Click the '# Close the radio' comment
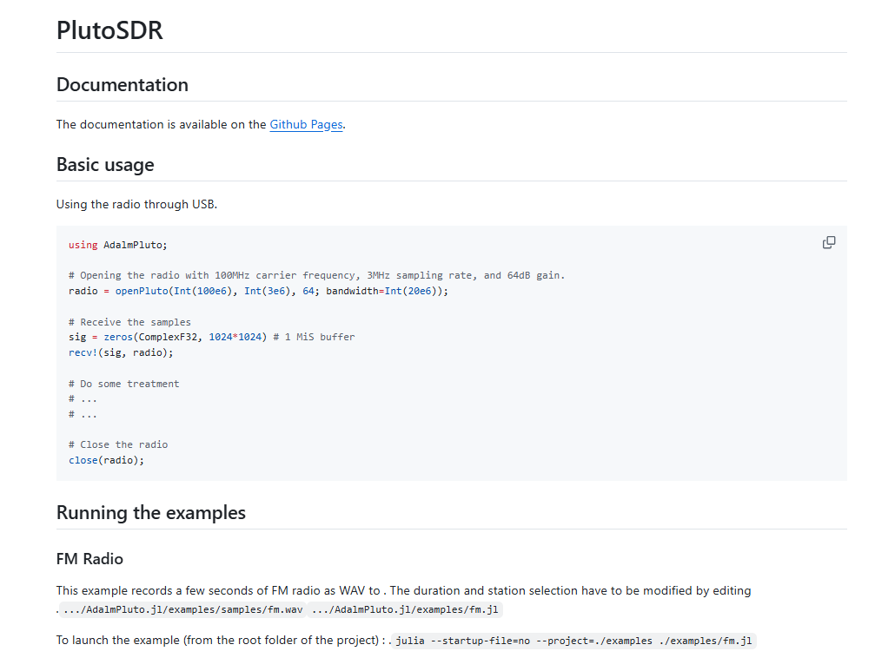Screen dimensions: 895x671 pyautogui.click(x=117, y=444)
